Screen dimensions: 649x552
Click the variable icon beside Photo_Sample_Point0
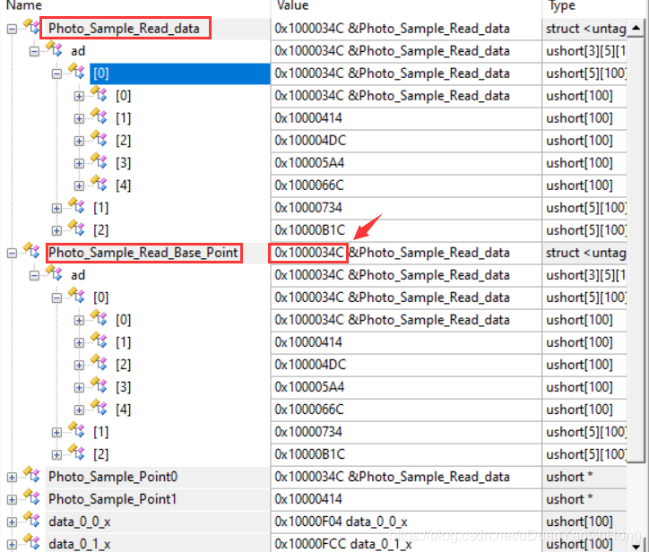click(x=31, y=475)
